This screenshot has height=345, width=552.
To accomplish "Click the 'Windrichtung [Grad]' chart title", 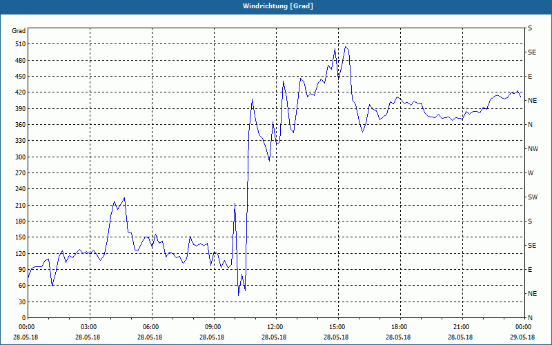I will tap(278, 6).
